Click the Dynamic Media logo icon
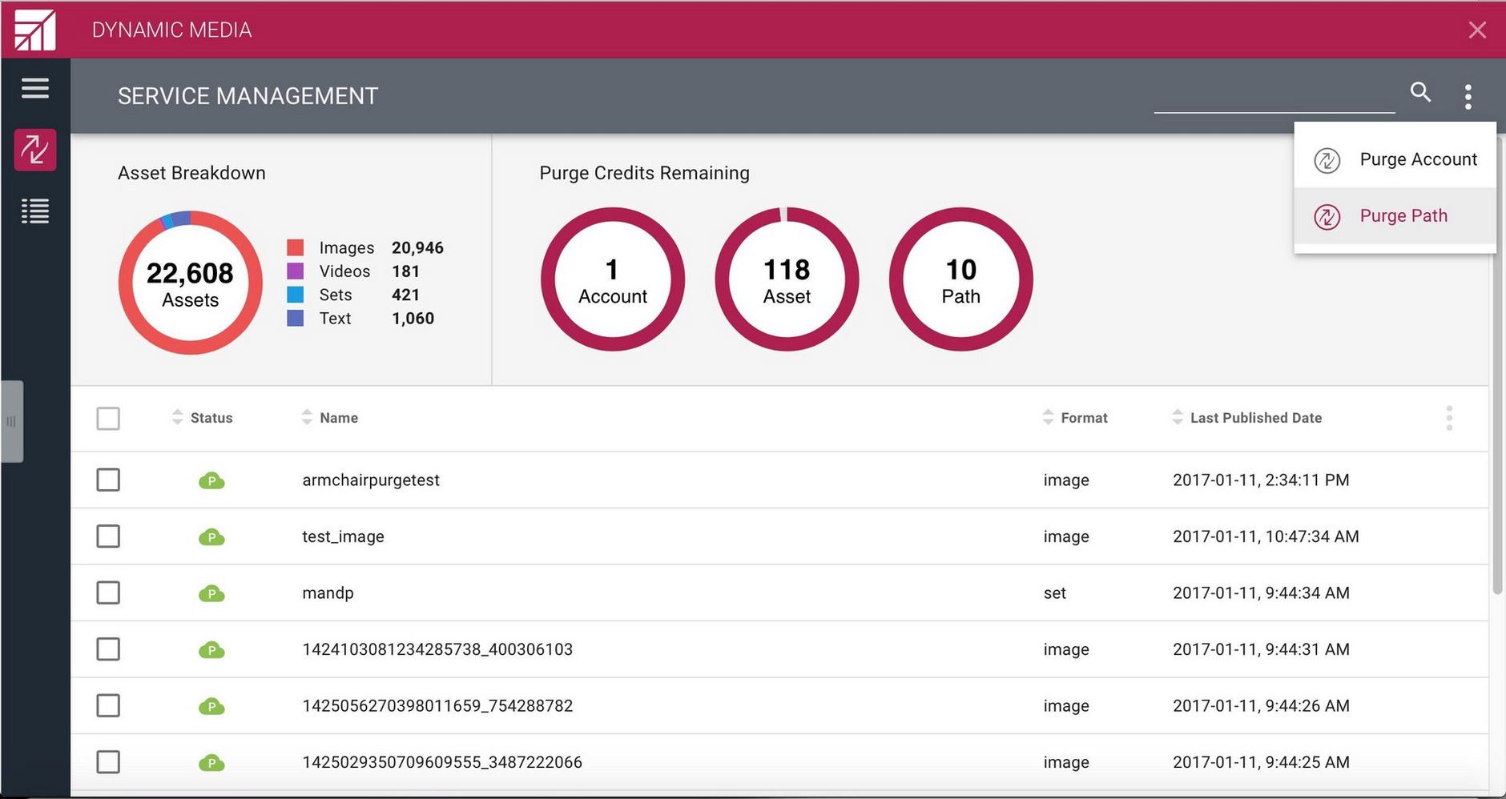 34,30
